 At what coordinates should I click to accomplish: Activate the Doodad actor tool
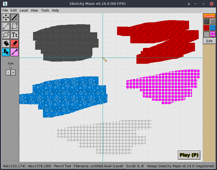click(x=6, y=52)
